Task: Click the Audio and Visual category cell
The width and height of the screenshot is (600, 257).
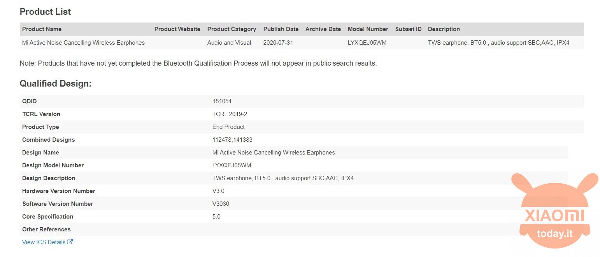Action: pos(229,43)
